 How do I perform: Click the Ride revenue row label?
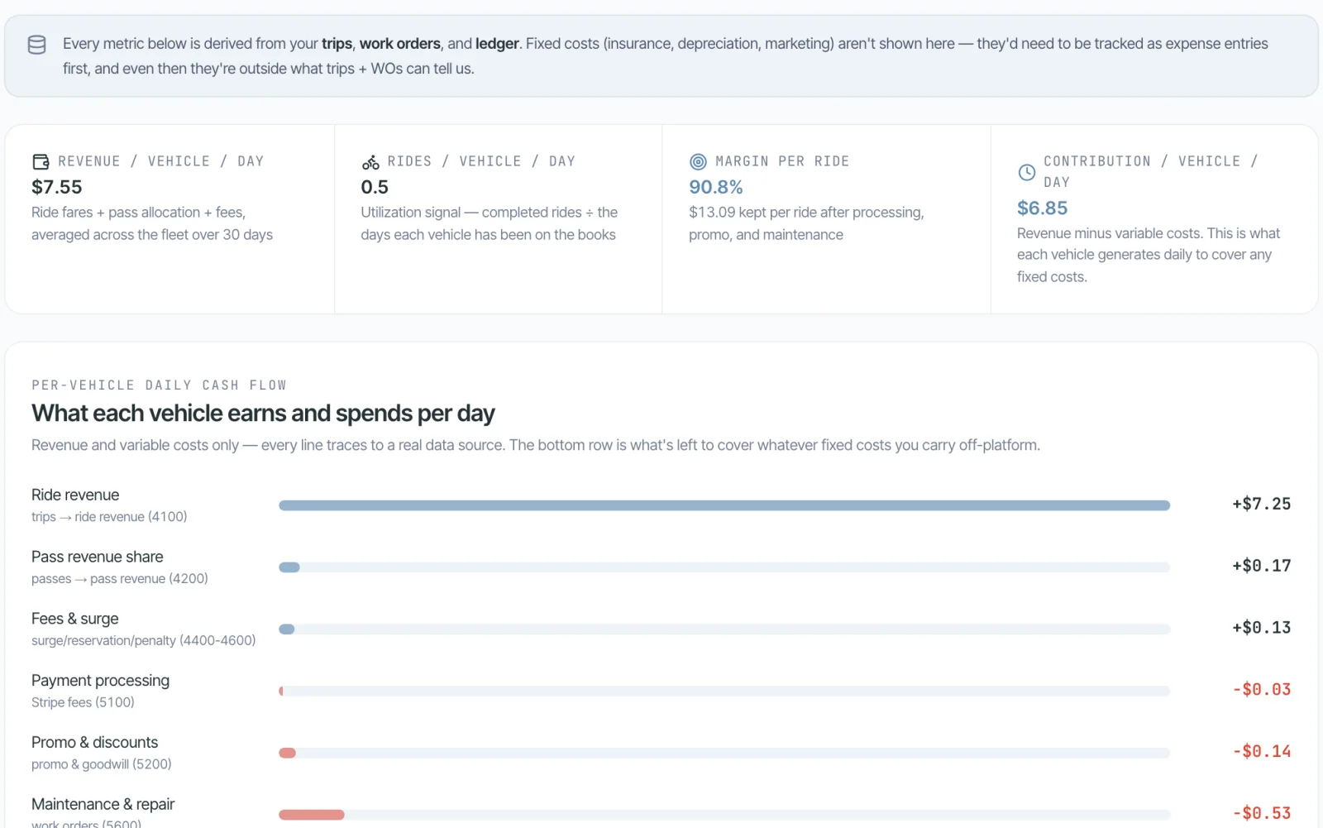tap(75, 495)
